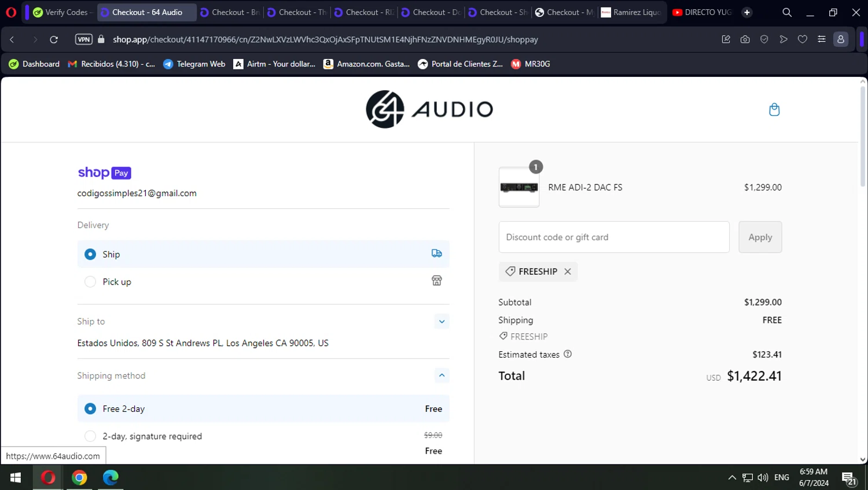Switch to Checkout - Th tab
868x490 pixels.
(297, 12)
